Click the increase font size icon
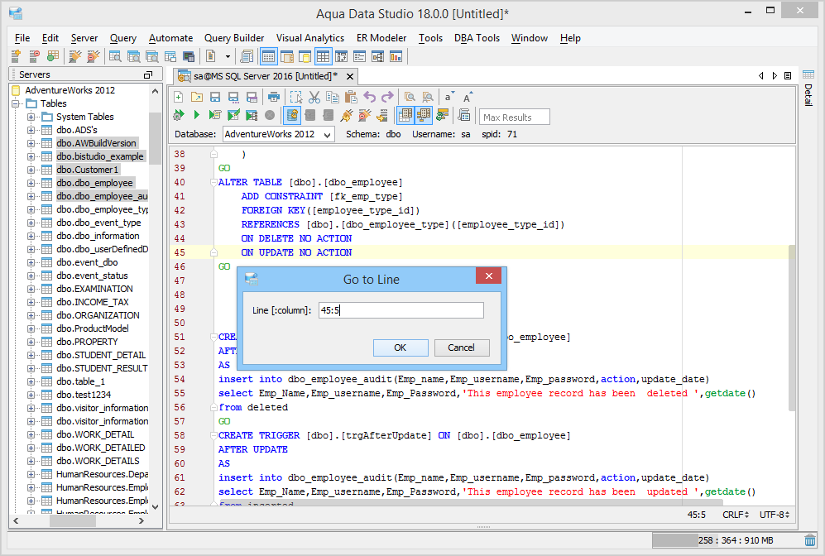The image size is (825, 556). pos(468,97)
